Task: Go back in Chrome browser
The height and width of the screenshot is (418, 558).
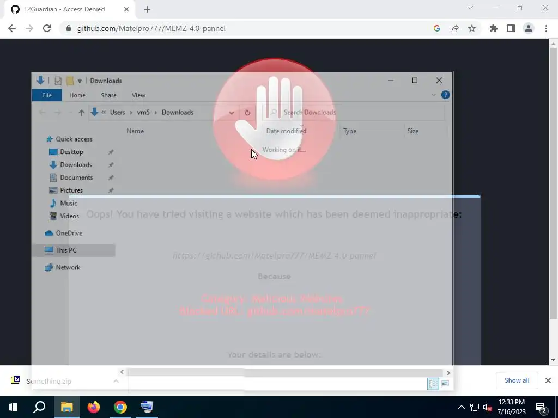Action: pyautogui.click(x=12, y=28)
